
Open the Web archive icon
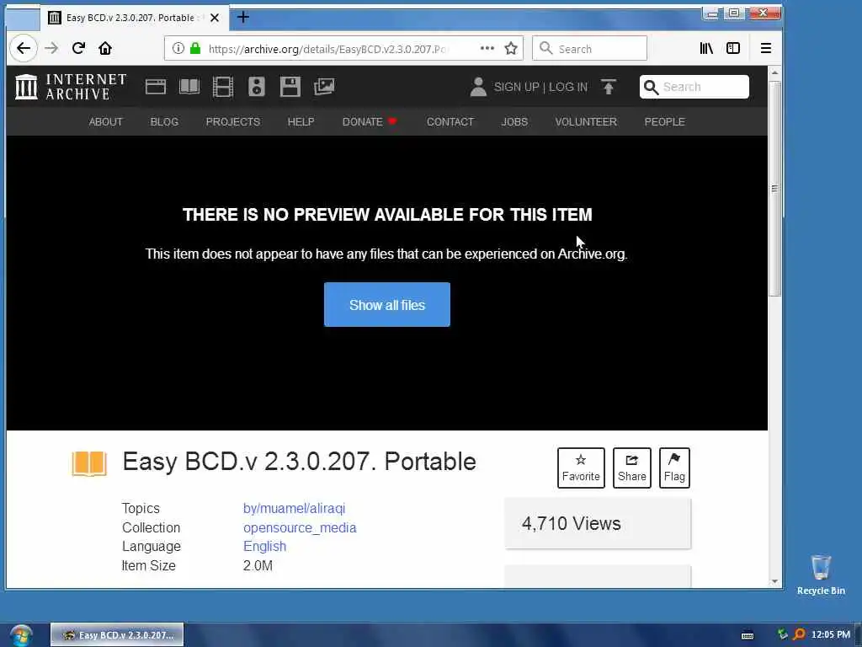[156, 87]
